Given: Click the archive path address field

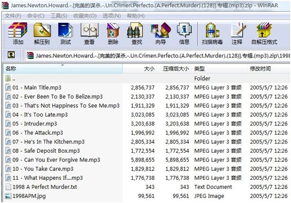Looking at the screenshot, I should [158, 56].
